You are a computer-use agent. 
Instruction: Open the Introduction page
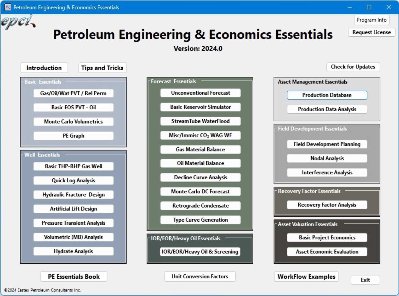click(44, 68)
